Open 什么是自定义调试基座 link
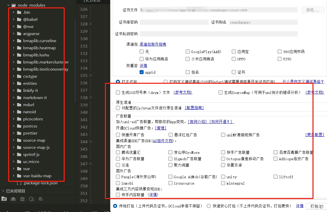The height and width of the screenshot is (212, 327). [x=303, y=81]
